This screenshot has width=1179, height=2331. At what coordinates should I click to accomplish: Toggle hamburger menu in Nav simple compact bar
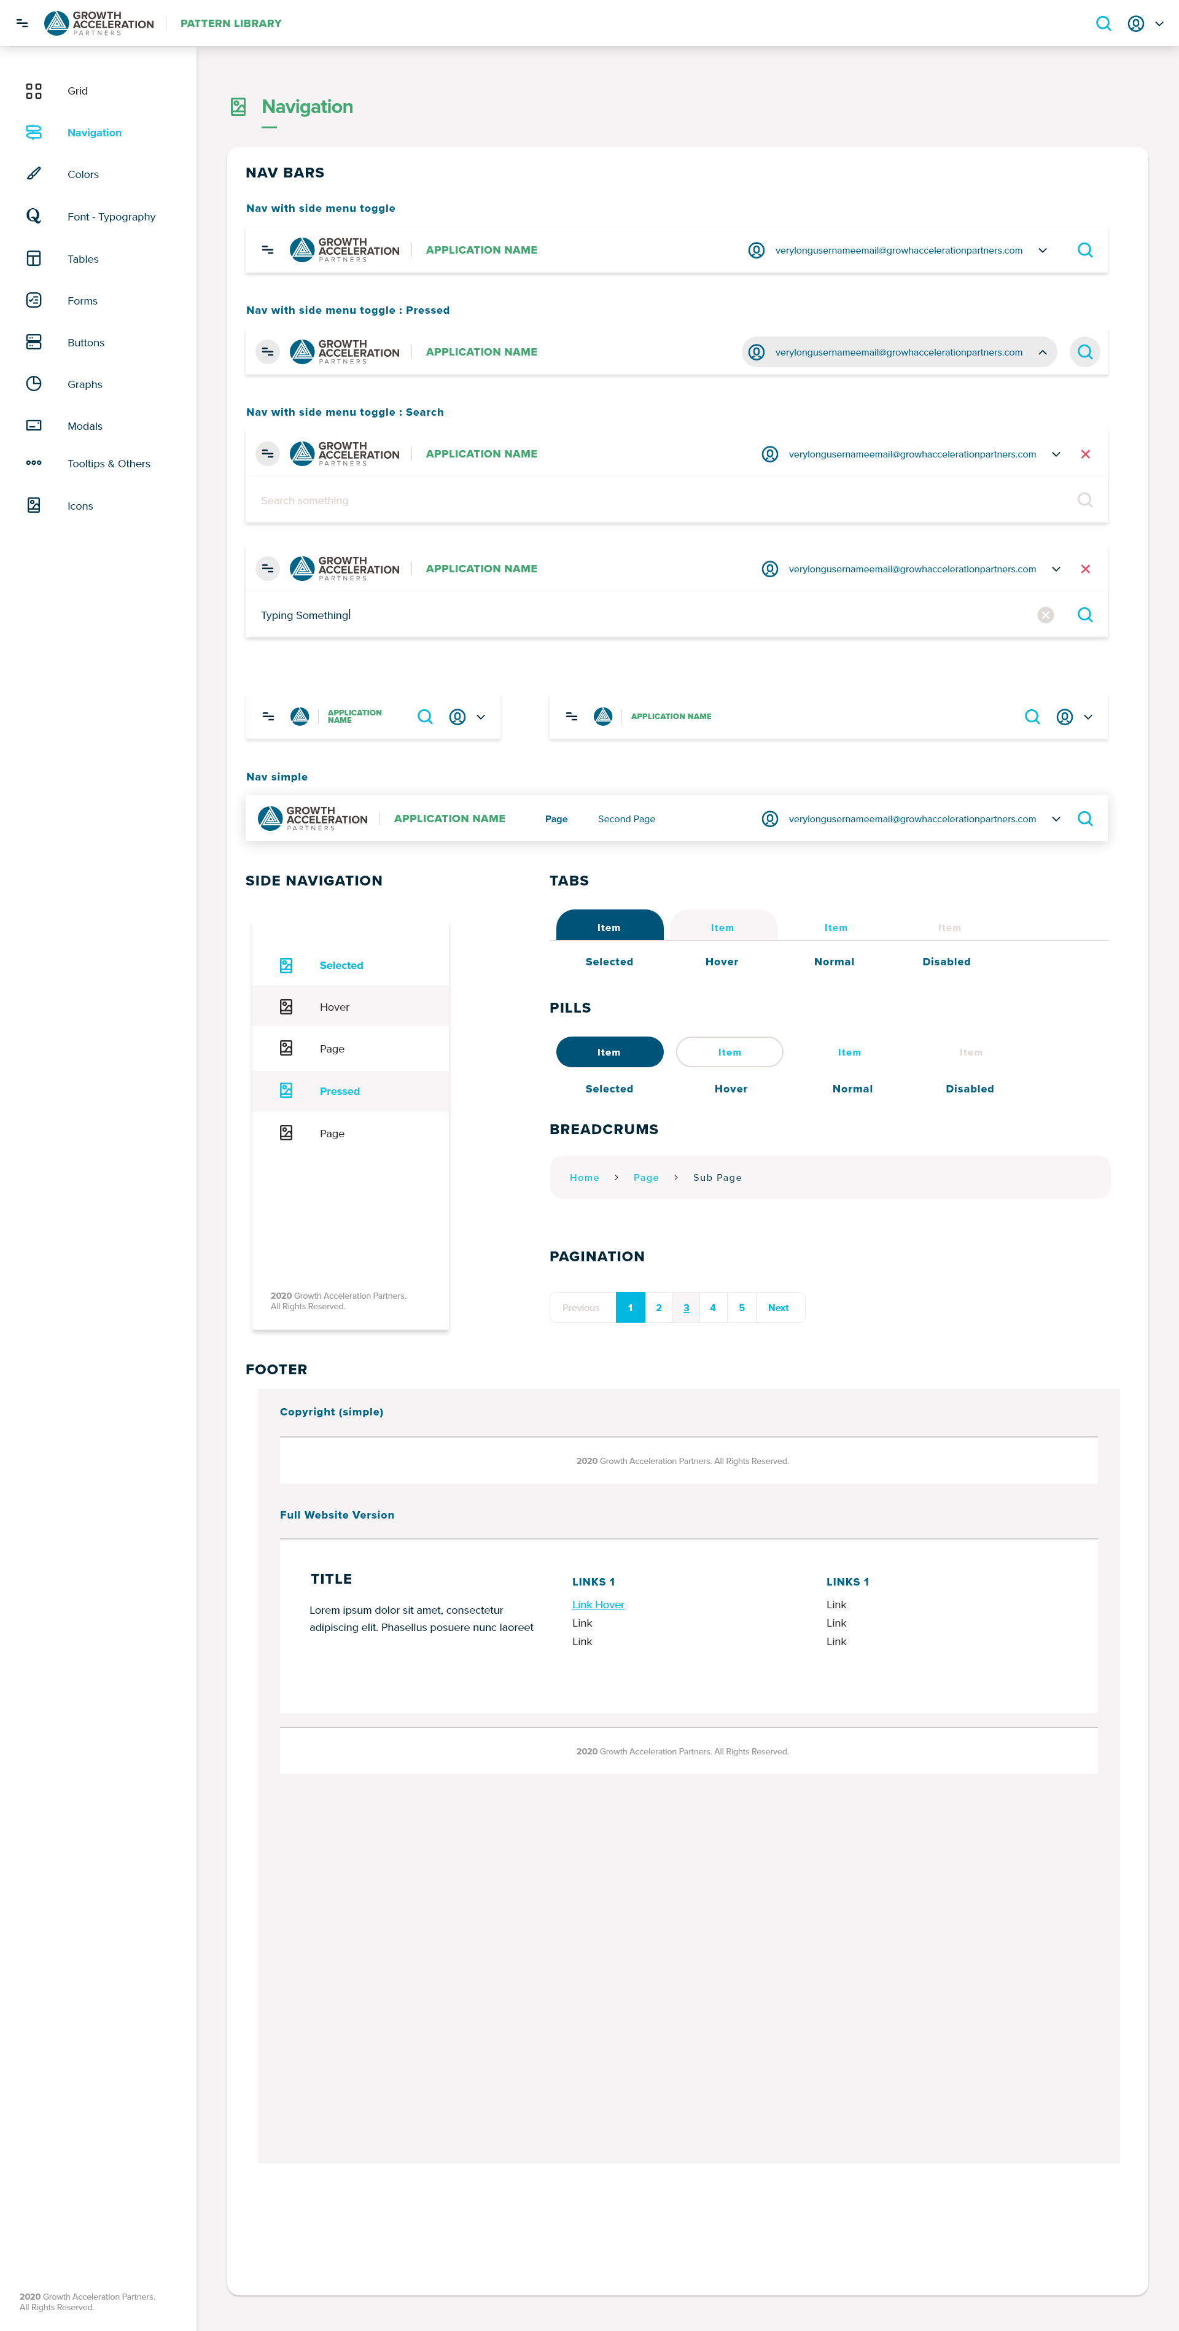pos(268,717)
